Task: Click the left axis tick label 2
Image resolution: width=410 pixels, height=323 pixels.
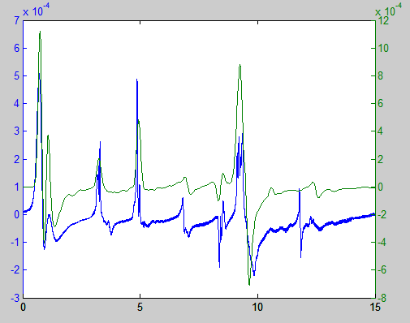Action: click(17, 159)
